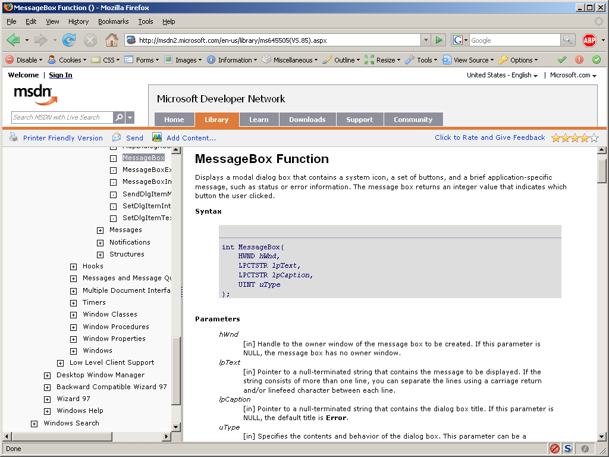Open the United States - English dropdown

[502, 75]
